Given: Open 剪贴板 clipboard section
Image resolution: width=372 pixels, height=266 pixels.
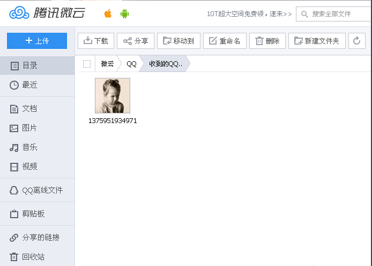Looking at the screenshot, I should [37, 214].
